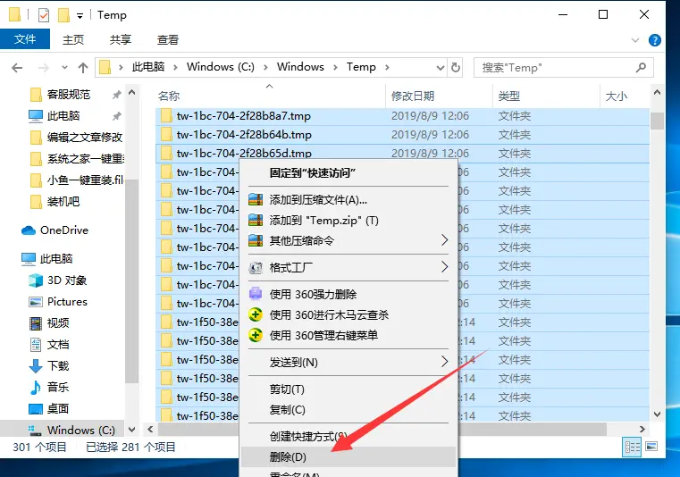This screenshot has height=477, width=680.
Task: Sort by the 类型 column header
Action: point(508,96)
